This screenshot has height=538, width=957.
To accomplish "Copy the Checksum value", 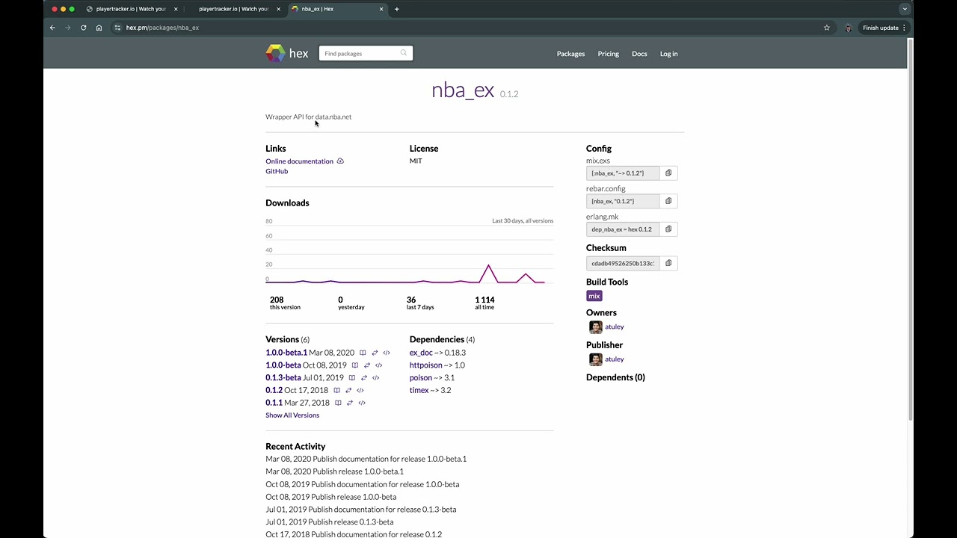I will click(668, 263).
